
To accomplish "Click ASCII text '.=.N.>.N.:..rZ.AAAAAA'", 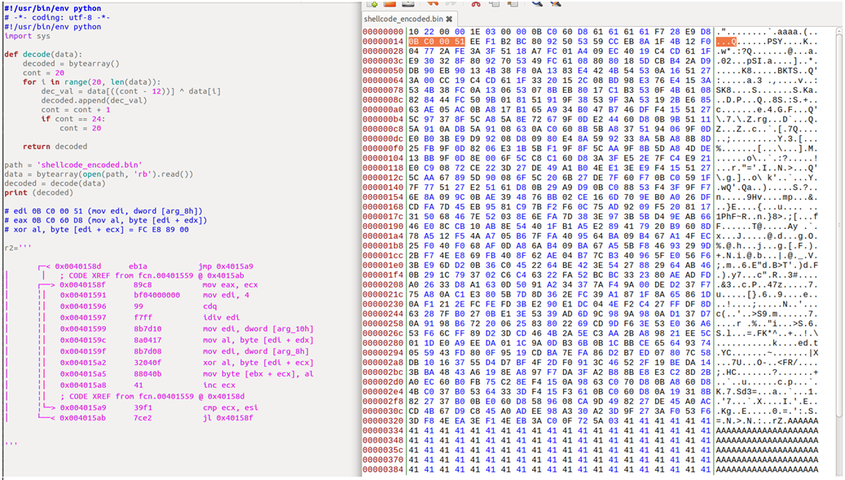I will point(768,421).
